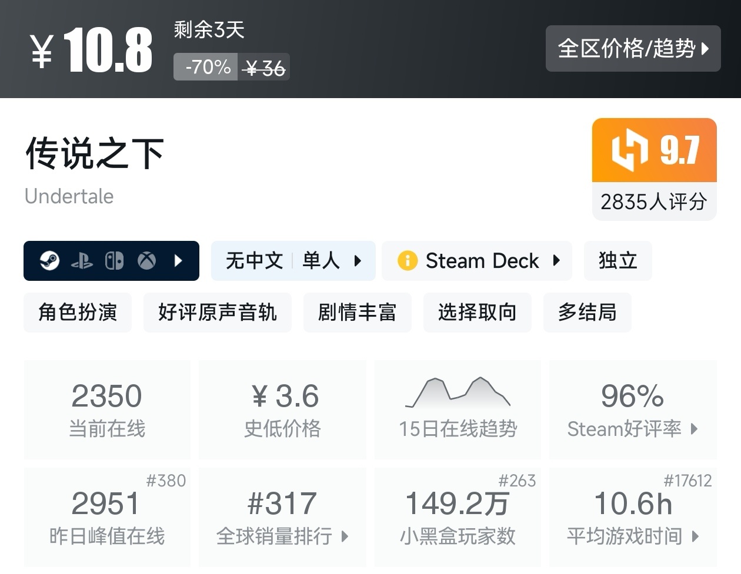Click the PlayStation platform icon
This screenshot has height=574, width=741.
[82, 260]
